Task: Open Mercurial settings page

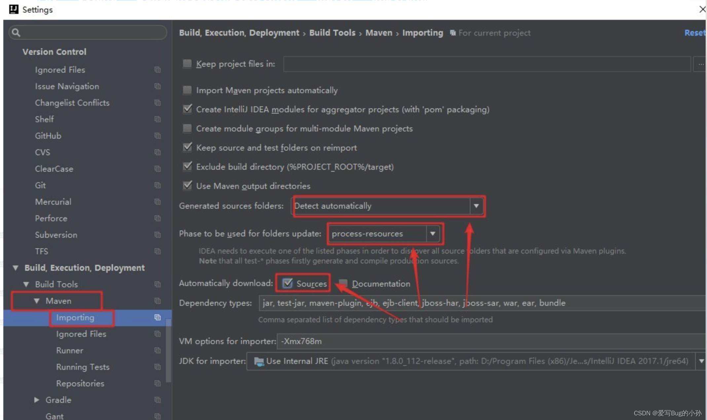Action: coord(53,202)
